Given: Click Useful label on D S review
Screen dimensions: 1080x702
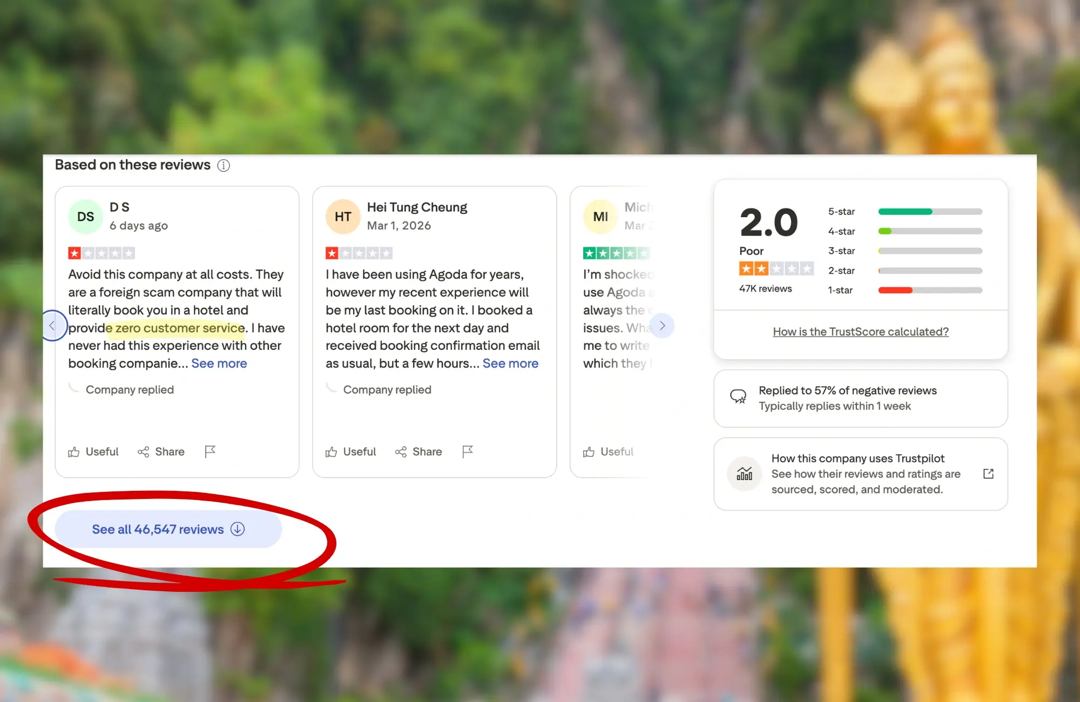Looking at the screenshot, I should (x=102, y=452).
